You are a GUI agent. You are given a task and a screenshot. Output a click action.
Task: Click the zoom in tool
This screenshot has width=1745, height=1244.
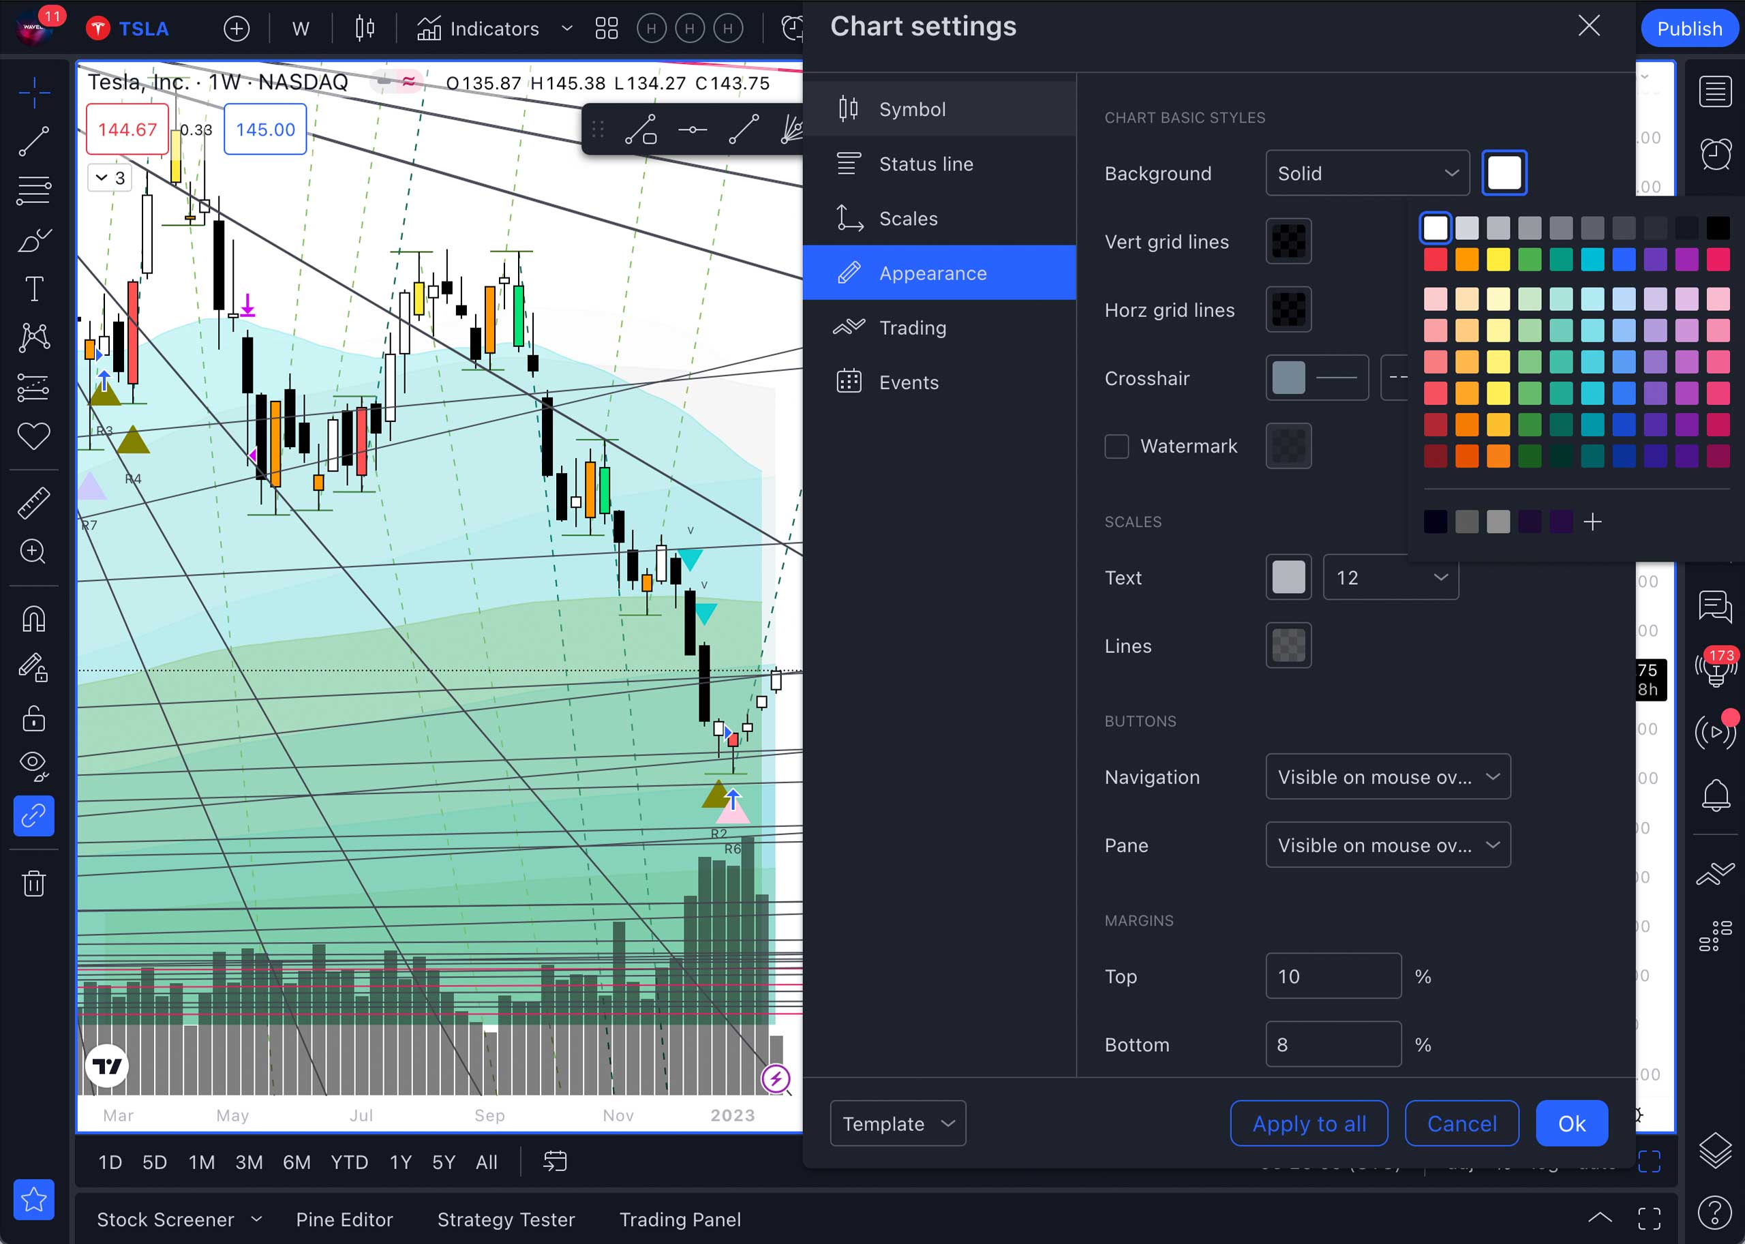tap(33, 551)
